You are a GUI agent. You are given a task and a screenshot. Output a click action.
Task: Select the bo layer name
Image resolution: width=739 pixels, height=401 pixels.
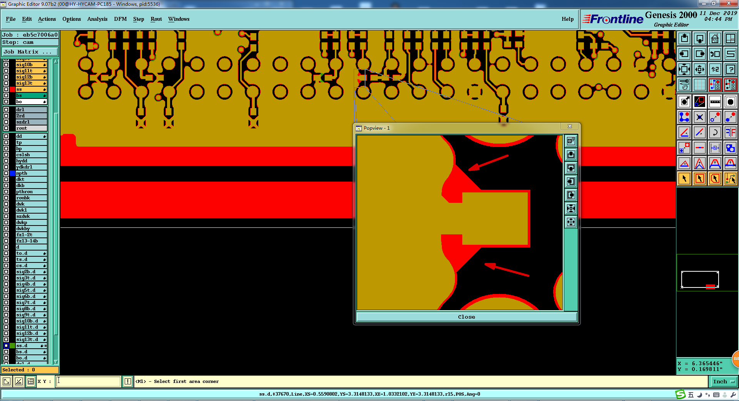click(x=31, y=102)
